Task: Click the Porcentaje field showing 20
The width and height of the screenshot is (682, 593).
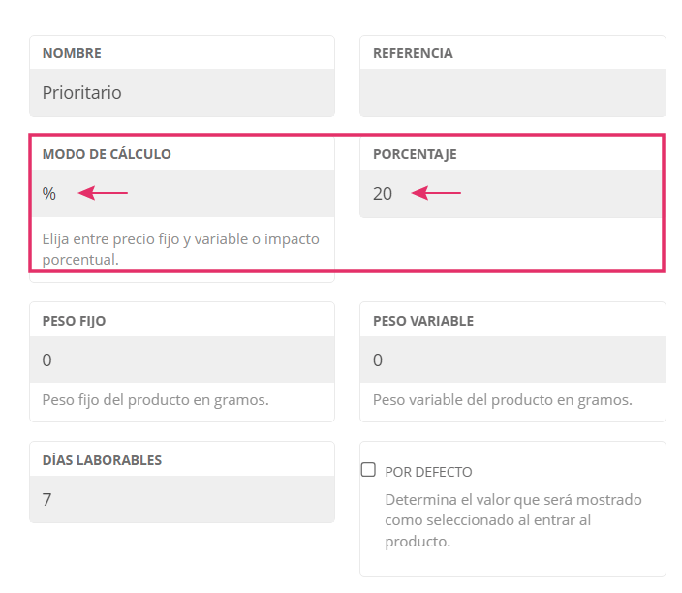Action: point(512,194)
